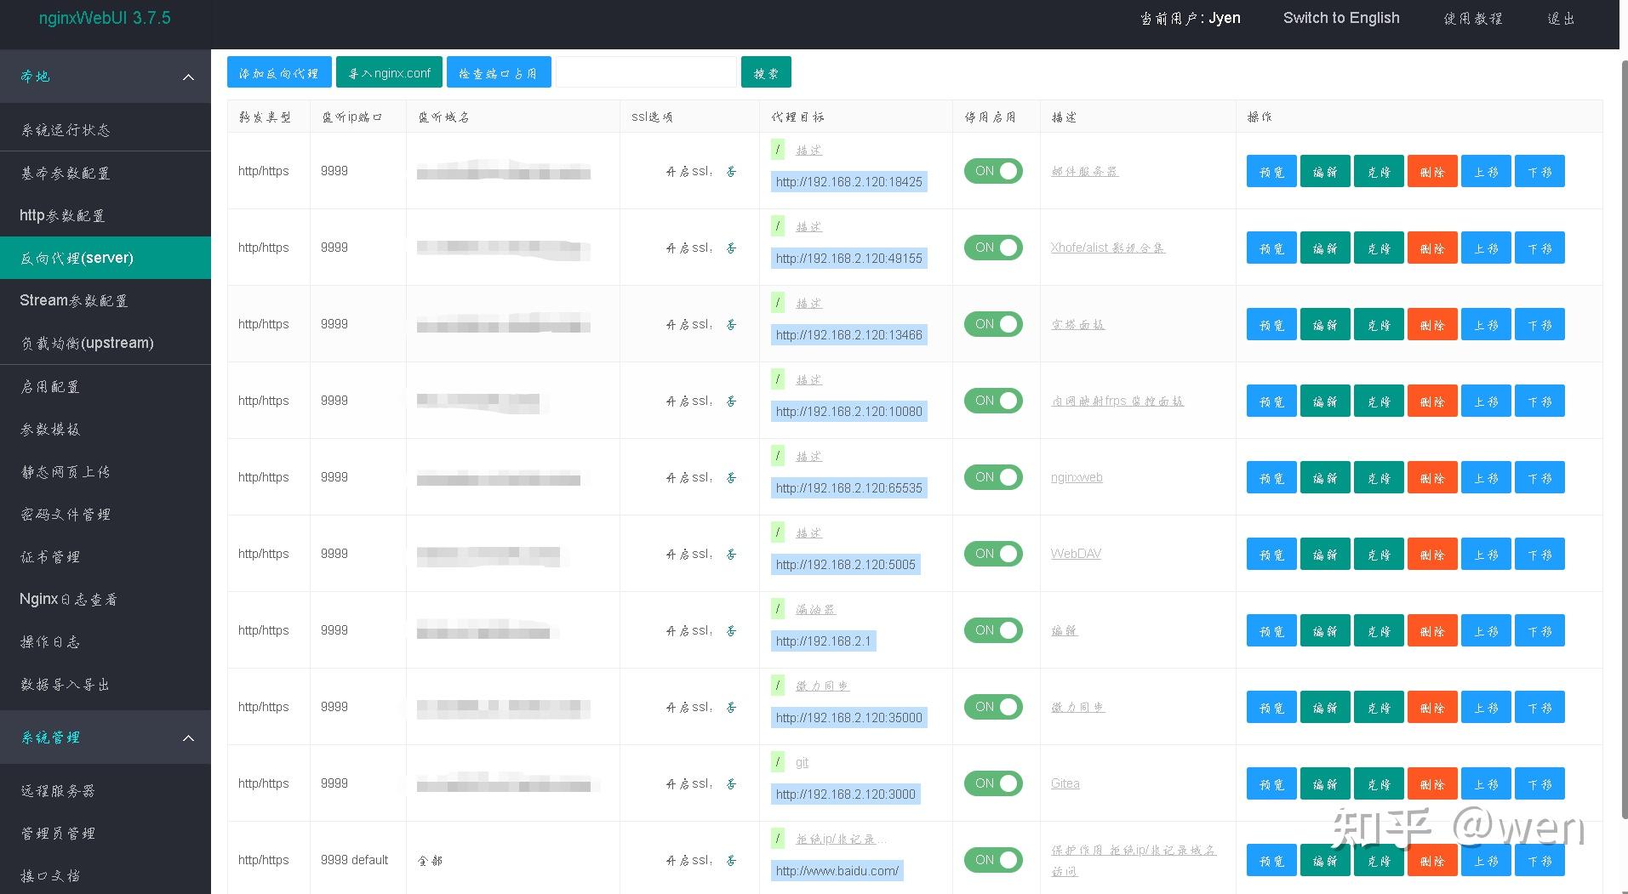
Task: Click the 添加反向代理 button
Action: click(x=277, y=71)
